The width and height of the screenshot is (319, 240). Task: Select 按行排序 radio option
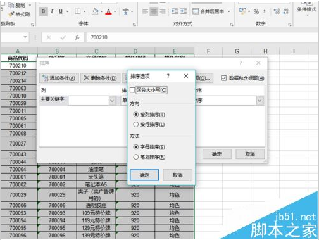[x=136, y=125]
